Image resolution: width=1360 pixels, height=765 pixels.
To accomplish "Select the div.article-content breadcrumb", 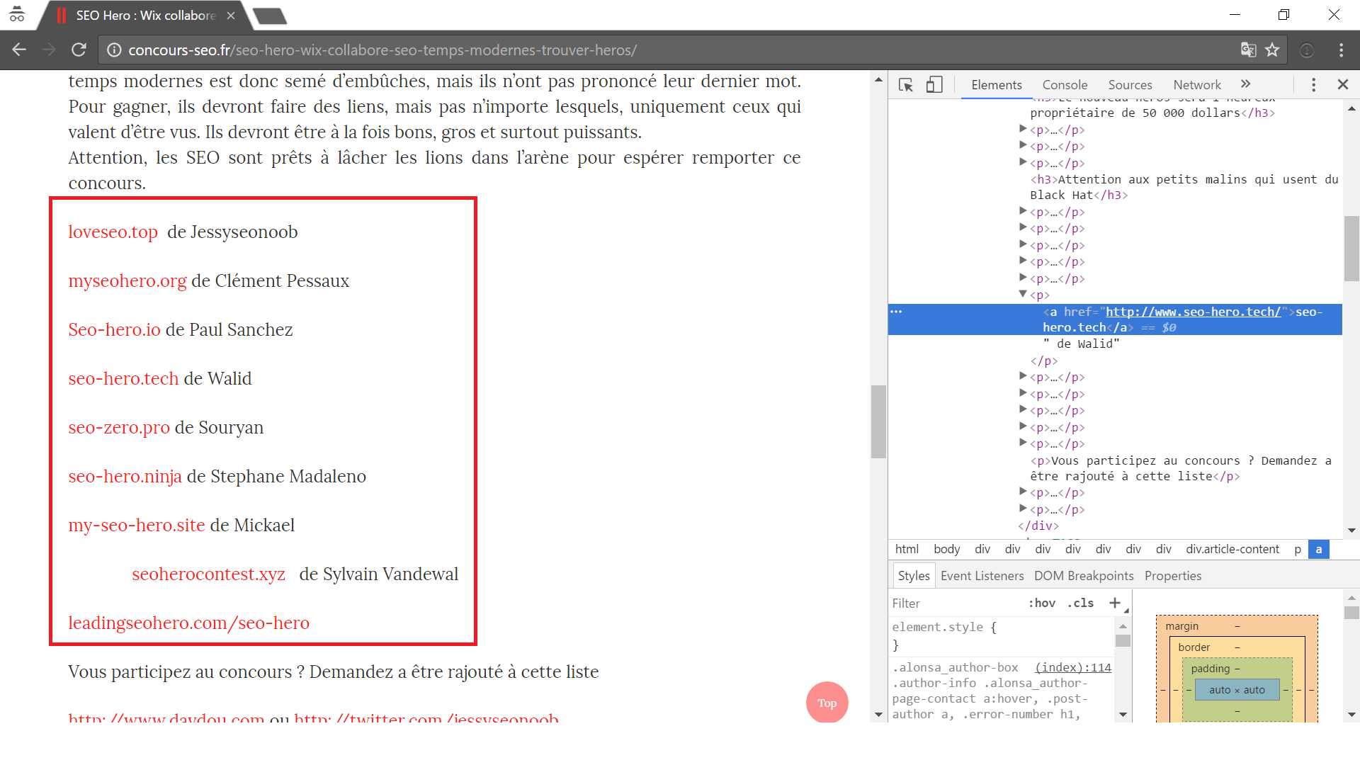I will click(x=1232, y=549).
